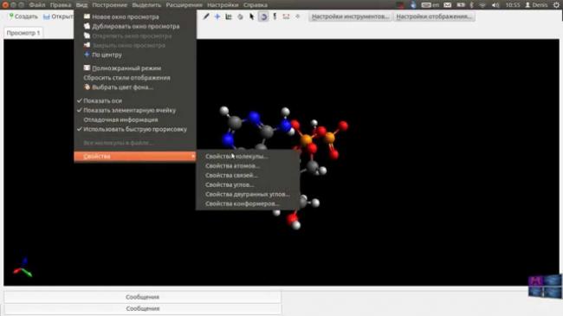Switch to the Просмотр 1 tab
Viewport: 563px width, 316px height.
point(23,33)
